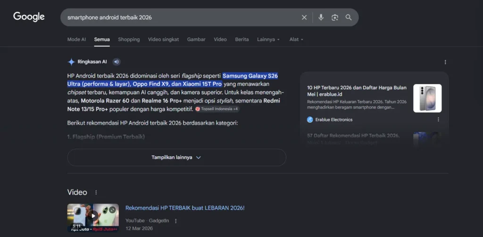Image resolution: width=483 pixels, height=237 pixels.
Task: Expand summary with Tampilkan lainnya
Action: [x=176, y=157]
